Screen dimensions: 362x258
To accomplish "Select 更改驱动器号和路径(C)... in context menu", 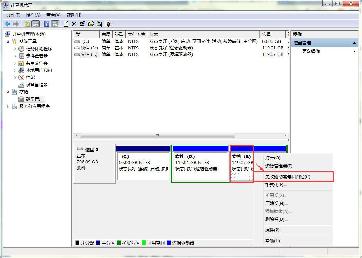I will click(289, 177).
